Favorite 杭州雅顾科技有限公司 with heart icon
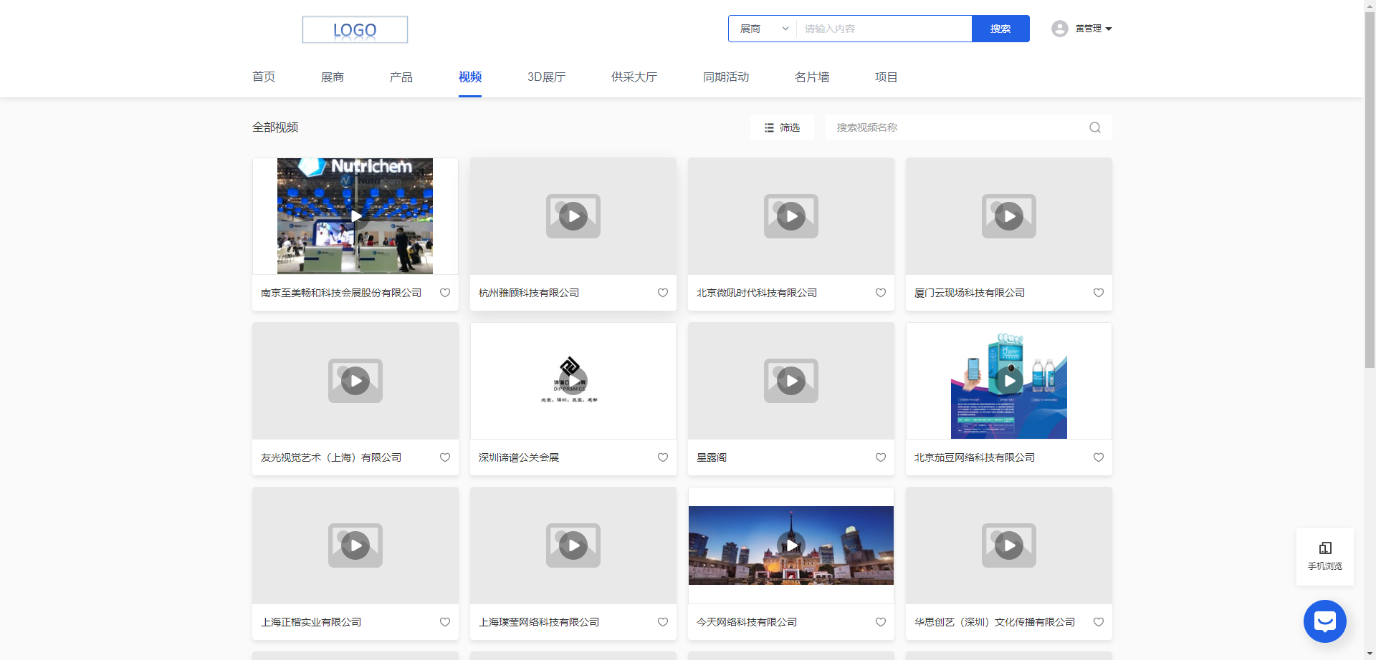1376x660 pixels. 663,293
